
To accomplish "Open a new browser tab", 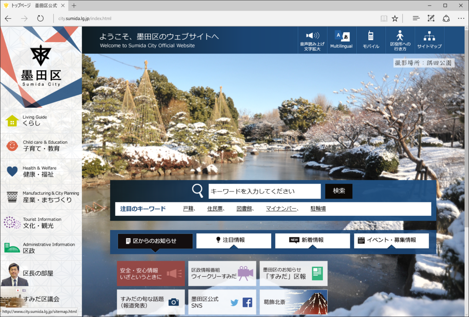I will pos(74,5).
